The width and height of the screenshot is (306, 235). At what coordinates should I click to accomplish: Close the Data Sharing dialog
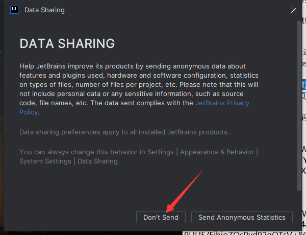click(x=294, y=10)
